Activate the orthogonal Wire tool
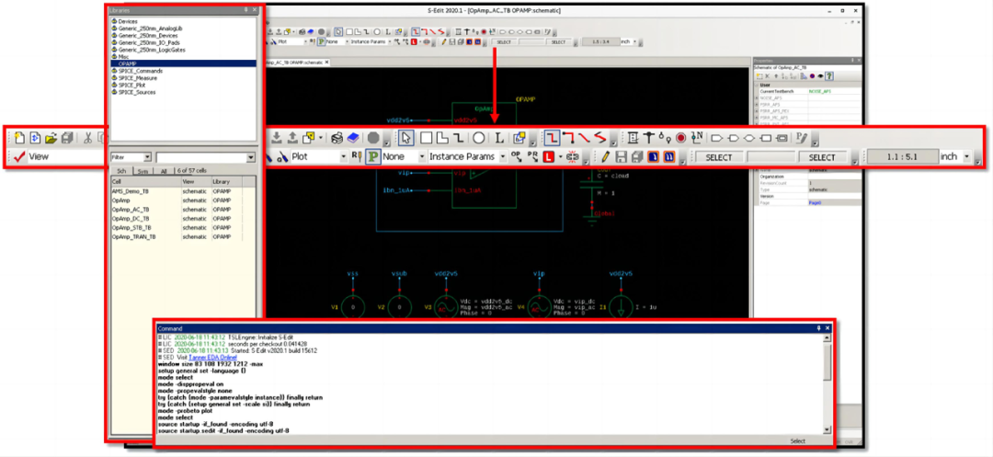This screenshot has width=993, height=457. click(553, 137)
